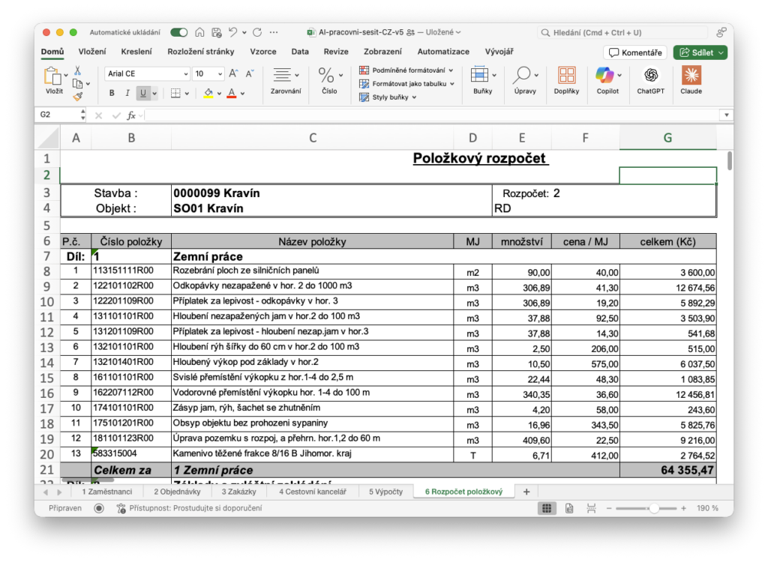Toggle the Automatické ukládání switch
The height and width of the screenshot is (562, 768).
coord(178,32)
